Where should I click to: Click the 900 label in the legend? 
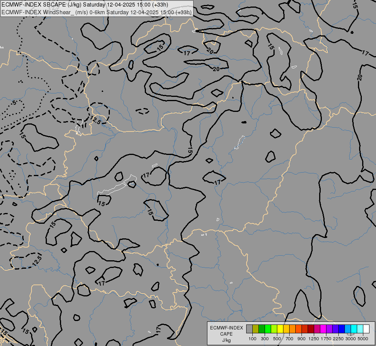[x=301, y=339]
